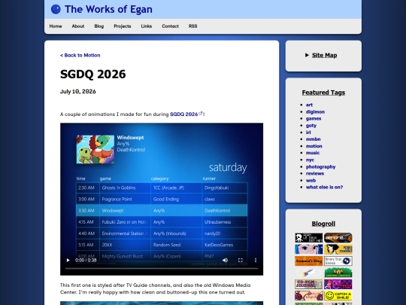The width and height of the screenshot is (406, 305).
Task: Open the anime eyes with glasses badge
Action: 309,249
